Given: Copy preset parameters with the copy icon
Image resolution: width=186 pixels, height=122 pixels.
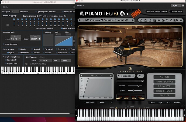Looking at the screenshot, I should [x=150, y=20].
